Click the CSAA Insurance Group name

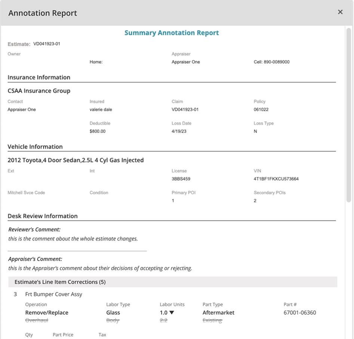click(x=39, y=91)
